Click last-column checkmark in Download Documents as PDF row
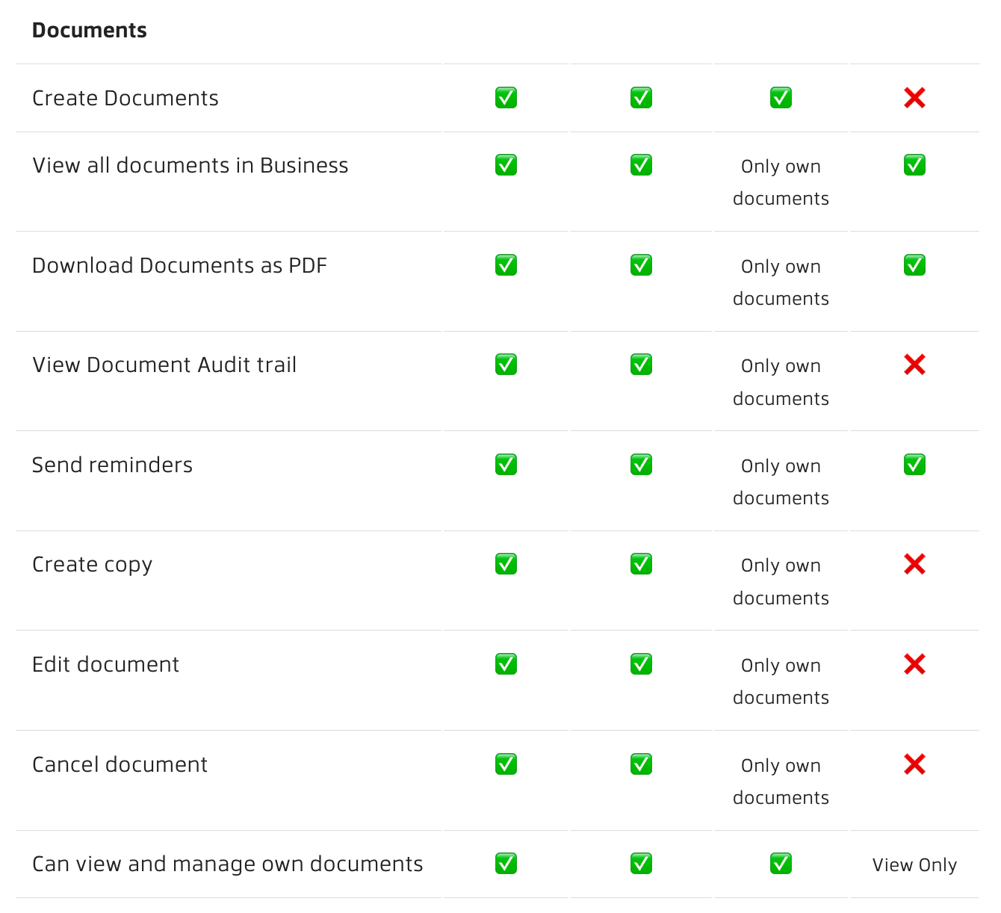Screen dimensions: 1001x913 [914, 265]
